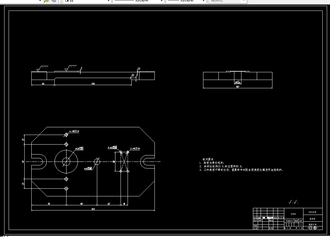This screenshot has height=237, width=330.
Task: Select the right U-shaped slot outline
Action: (147, 162)
